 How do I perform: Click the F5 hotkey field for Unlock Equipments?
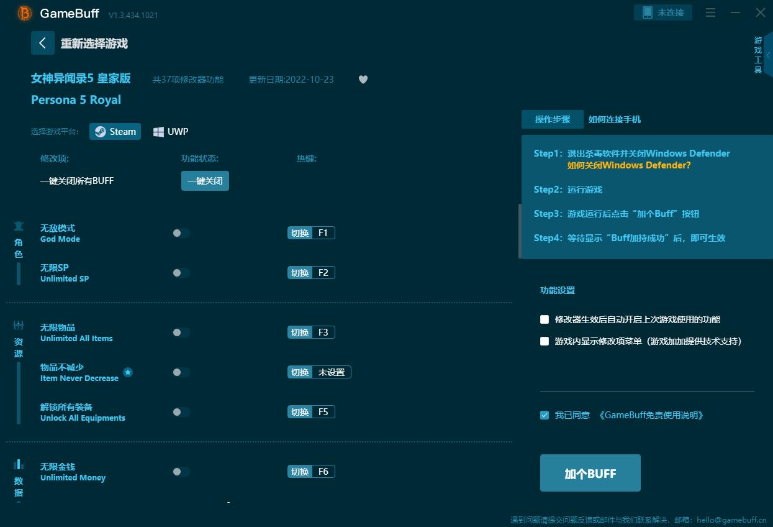tap(323, 412)
